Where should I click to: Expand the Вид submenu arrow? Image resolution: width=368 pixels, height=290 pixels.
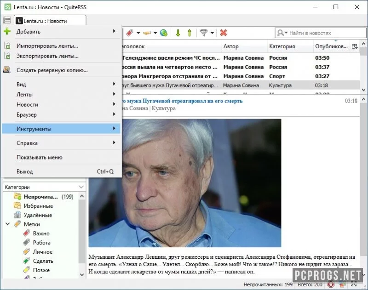(114, 84)
